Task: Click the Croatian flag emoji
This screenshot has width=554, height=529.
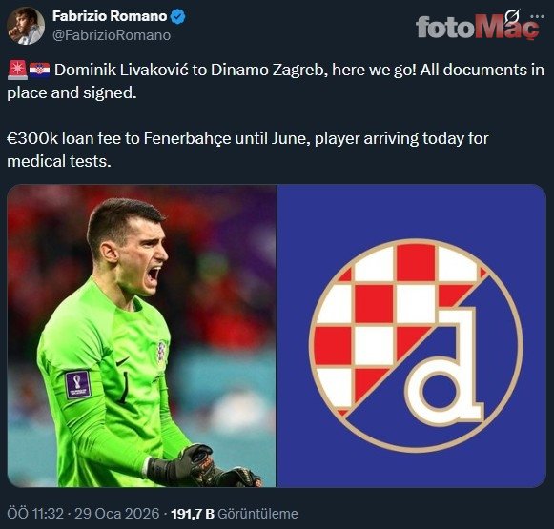Action: pyautogui.click(x=39, y=70)
